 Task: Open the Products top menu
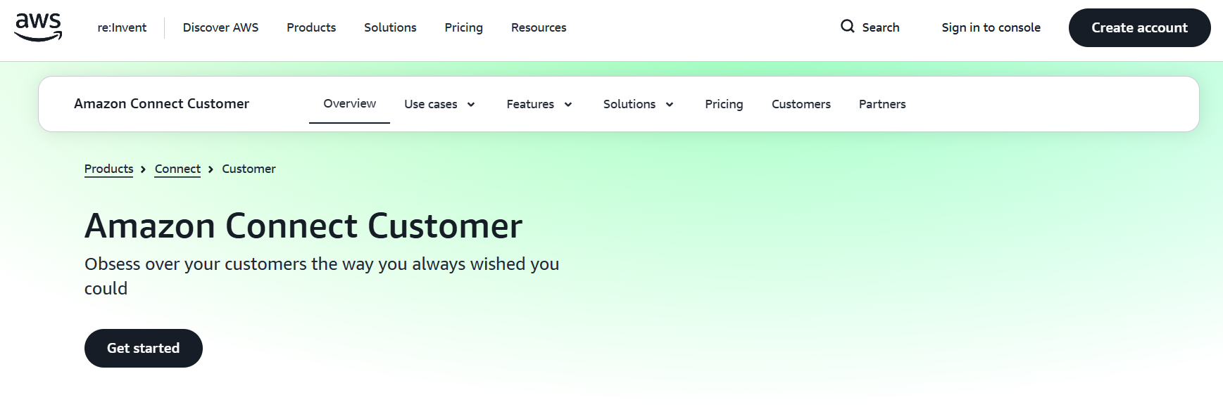pos(311,27)
